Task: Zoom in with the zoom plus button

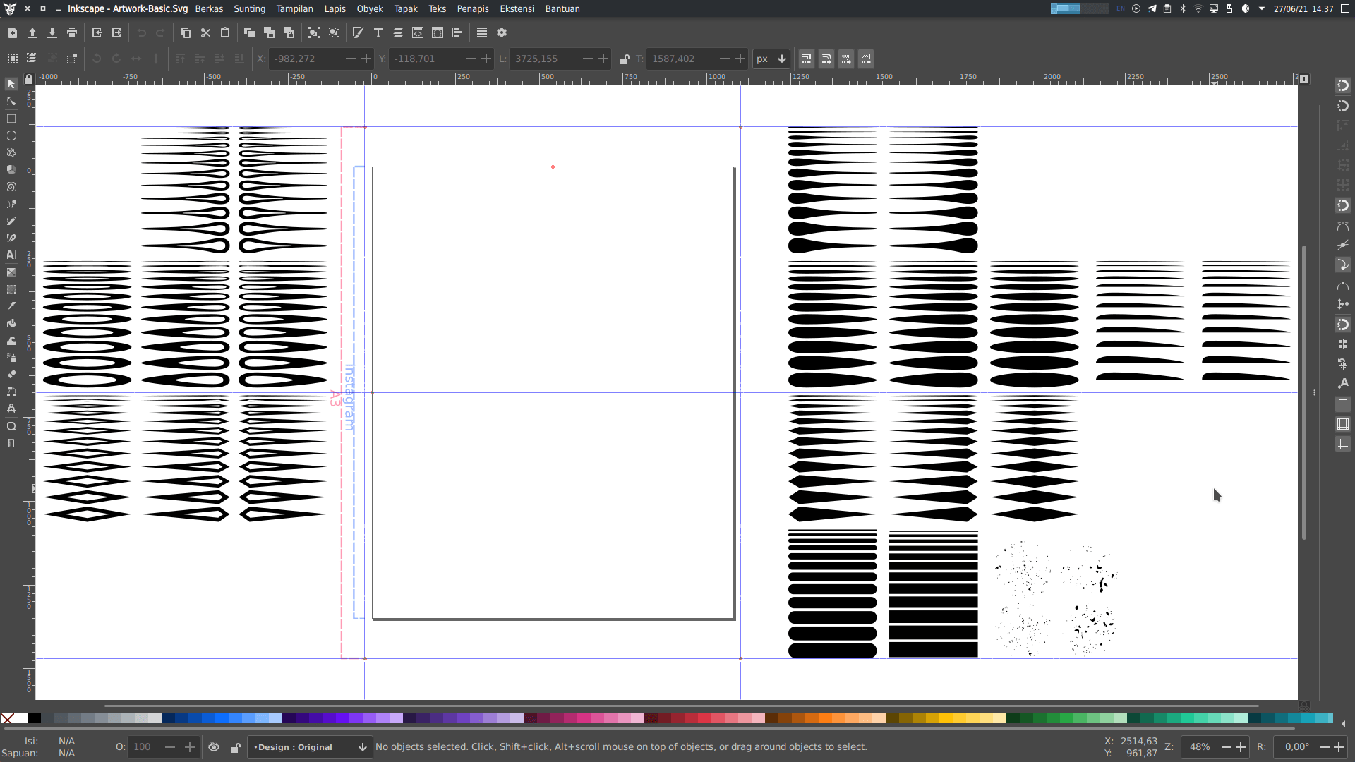Action: (x=1241, y=747)
